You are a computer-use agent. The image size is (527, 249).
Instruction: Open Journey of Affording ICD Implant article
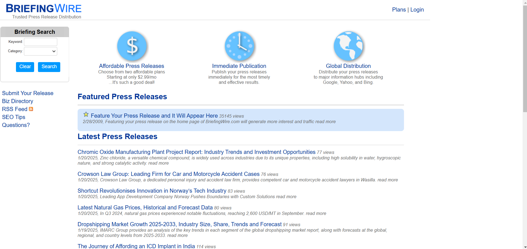point(136,246)
